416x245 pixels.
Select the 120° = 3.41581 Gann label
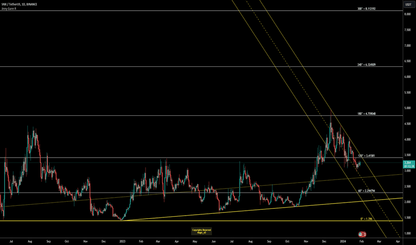click(x=366, y=156)
